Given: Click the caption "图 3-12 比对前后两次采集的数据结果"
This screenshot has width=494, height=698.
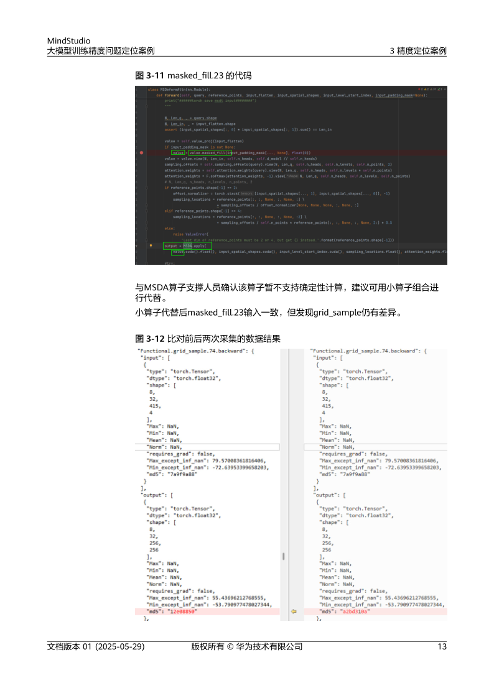Looking at the screenshot, I should [208, 339].
